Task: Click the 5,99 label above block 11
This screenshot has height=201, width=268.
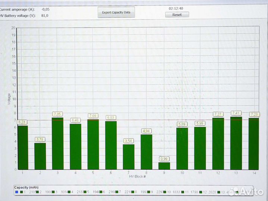Action: 200,124
